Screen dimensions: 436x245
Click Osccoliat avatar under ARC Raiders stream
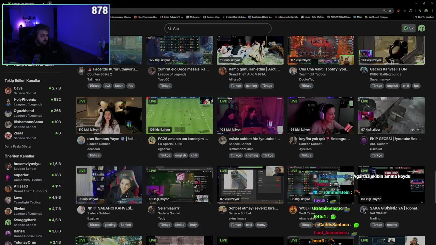coord(364,140)
